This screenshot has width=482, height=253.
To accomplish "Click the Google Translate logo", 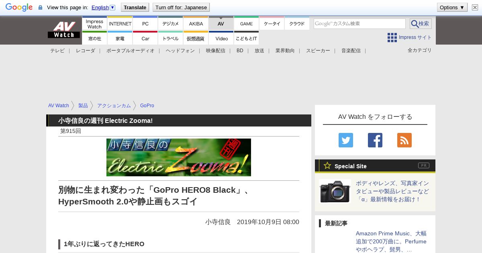I will (19, 7).
